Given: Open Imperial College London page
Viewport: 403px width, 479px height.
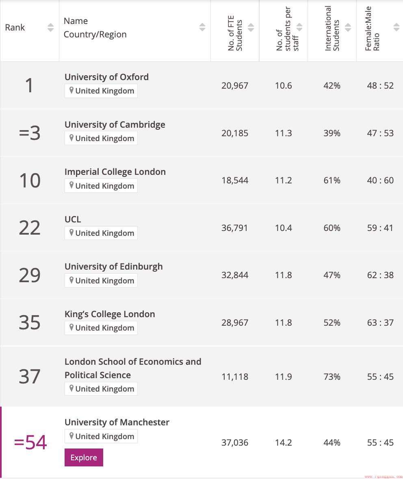Looking at the screenshot, I should click(115, 172).
